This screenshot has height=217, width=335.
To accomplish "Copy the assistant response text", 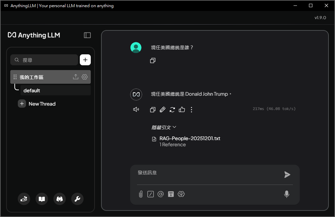I will pos(153,109).
